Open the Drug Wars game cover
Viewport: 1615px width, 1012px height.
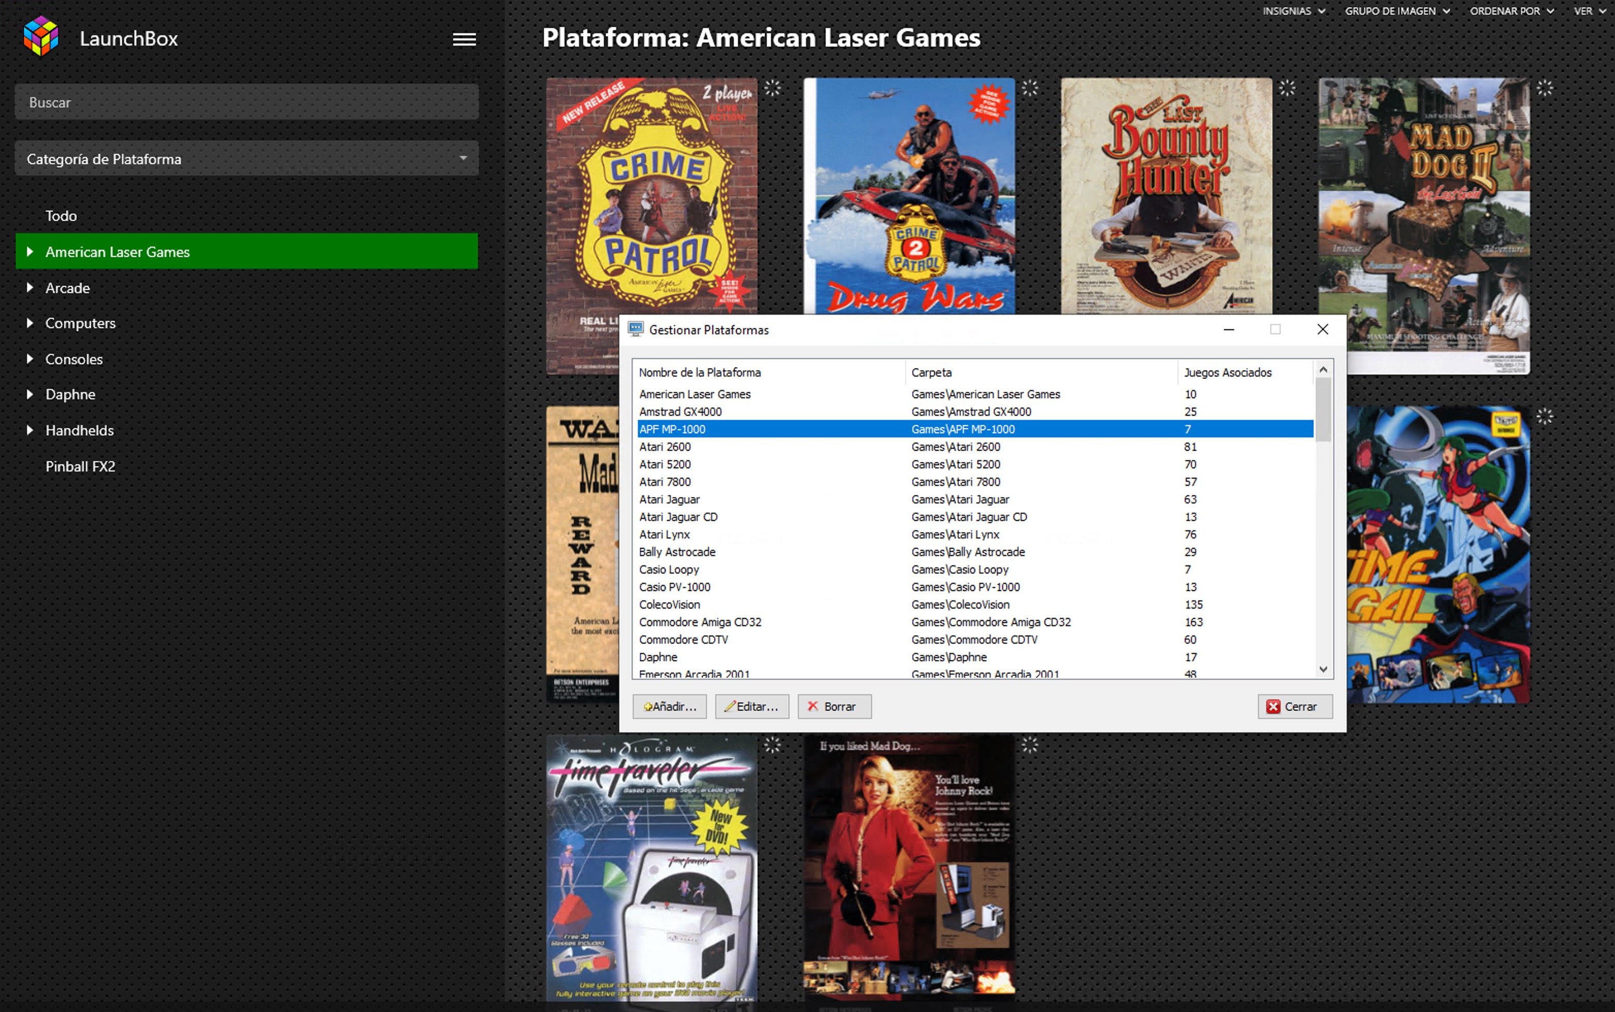click(x=909, y=196)
